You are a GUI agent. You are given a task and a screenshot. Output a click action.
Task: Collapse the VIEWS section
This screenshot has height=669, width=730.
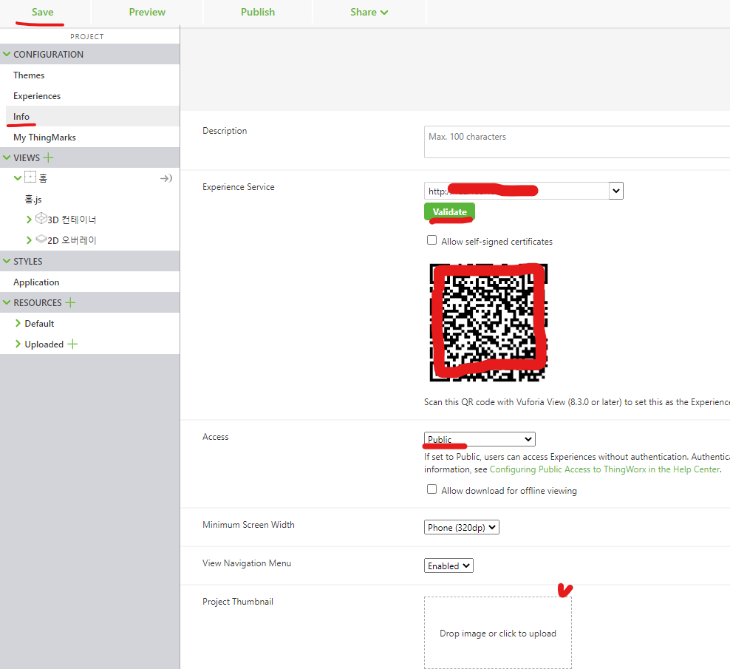7,157
